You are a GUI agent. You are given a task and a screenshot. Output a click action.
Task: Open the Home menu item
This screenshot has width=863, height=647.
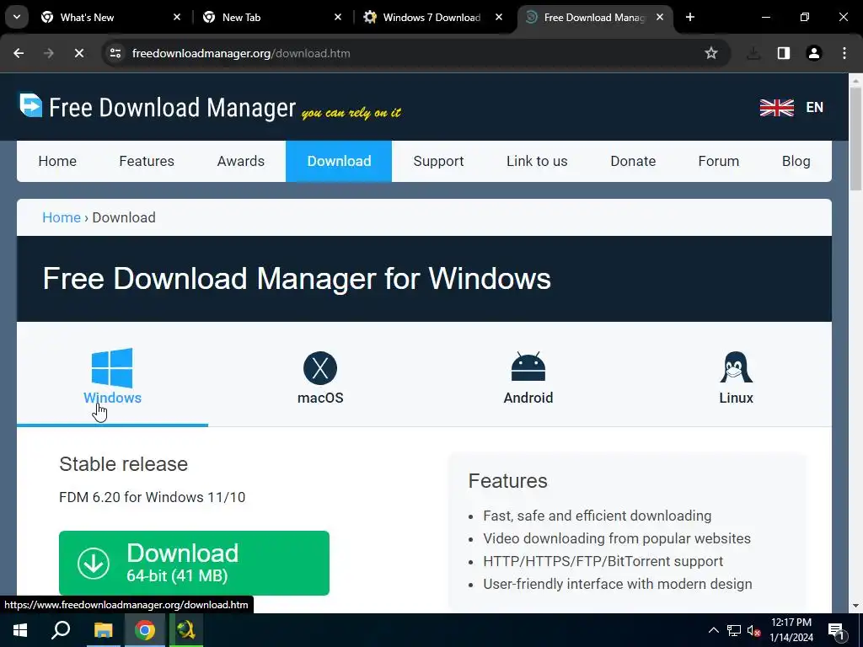57,161
